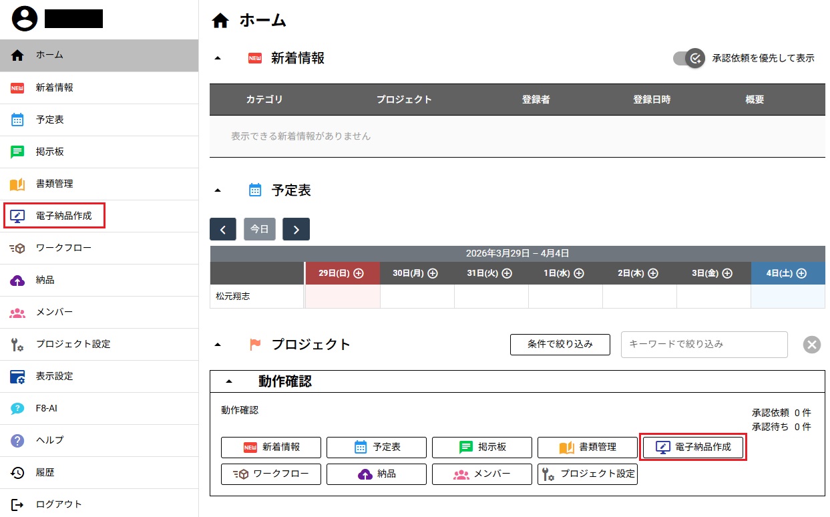Screen dimensions: 830x517
Task: Click the プロジェクト column header in table
Action: tap(404, 100)
